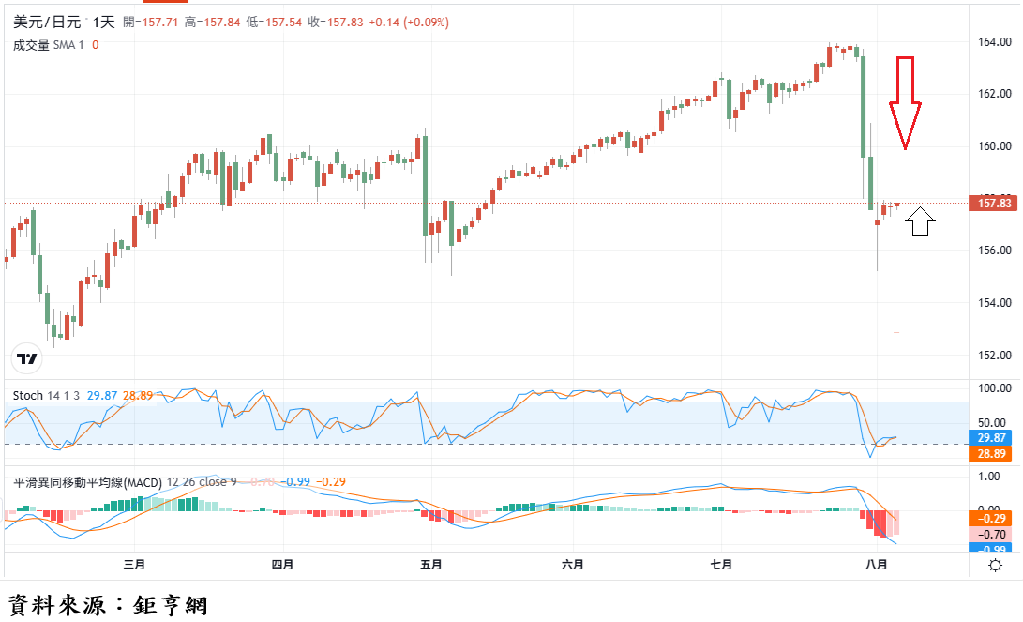The height and width of the screenshot is (622, 1023).
Task: Click Stoch orange value 28.89 in legend
Action: tap(138, 396)
